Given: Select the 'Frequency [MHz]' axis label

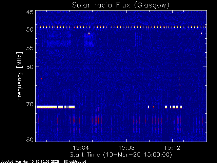Looking at the screenshot, I should tap(19, 76).
